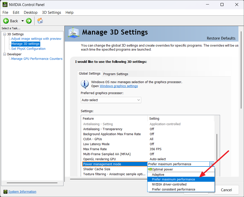Select Prefer consistent performance option

pyautogui.click(x=181, y=189)
